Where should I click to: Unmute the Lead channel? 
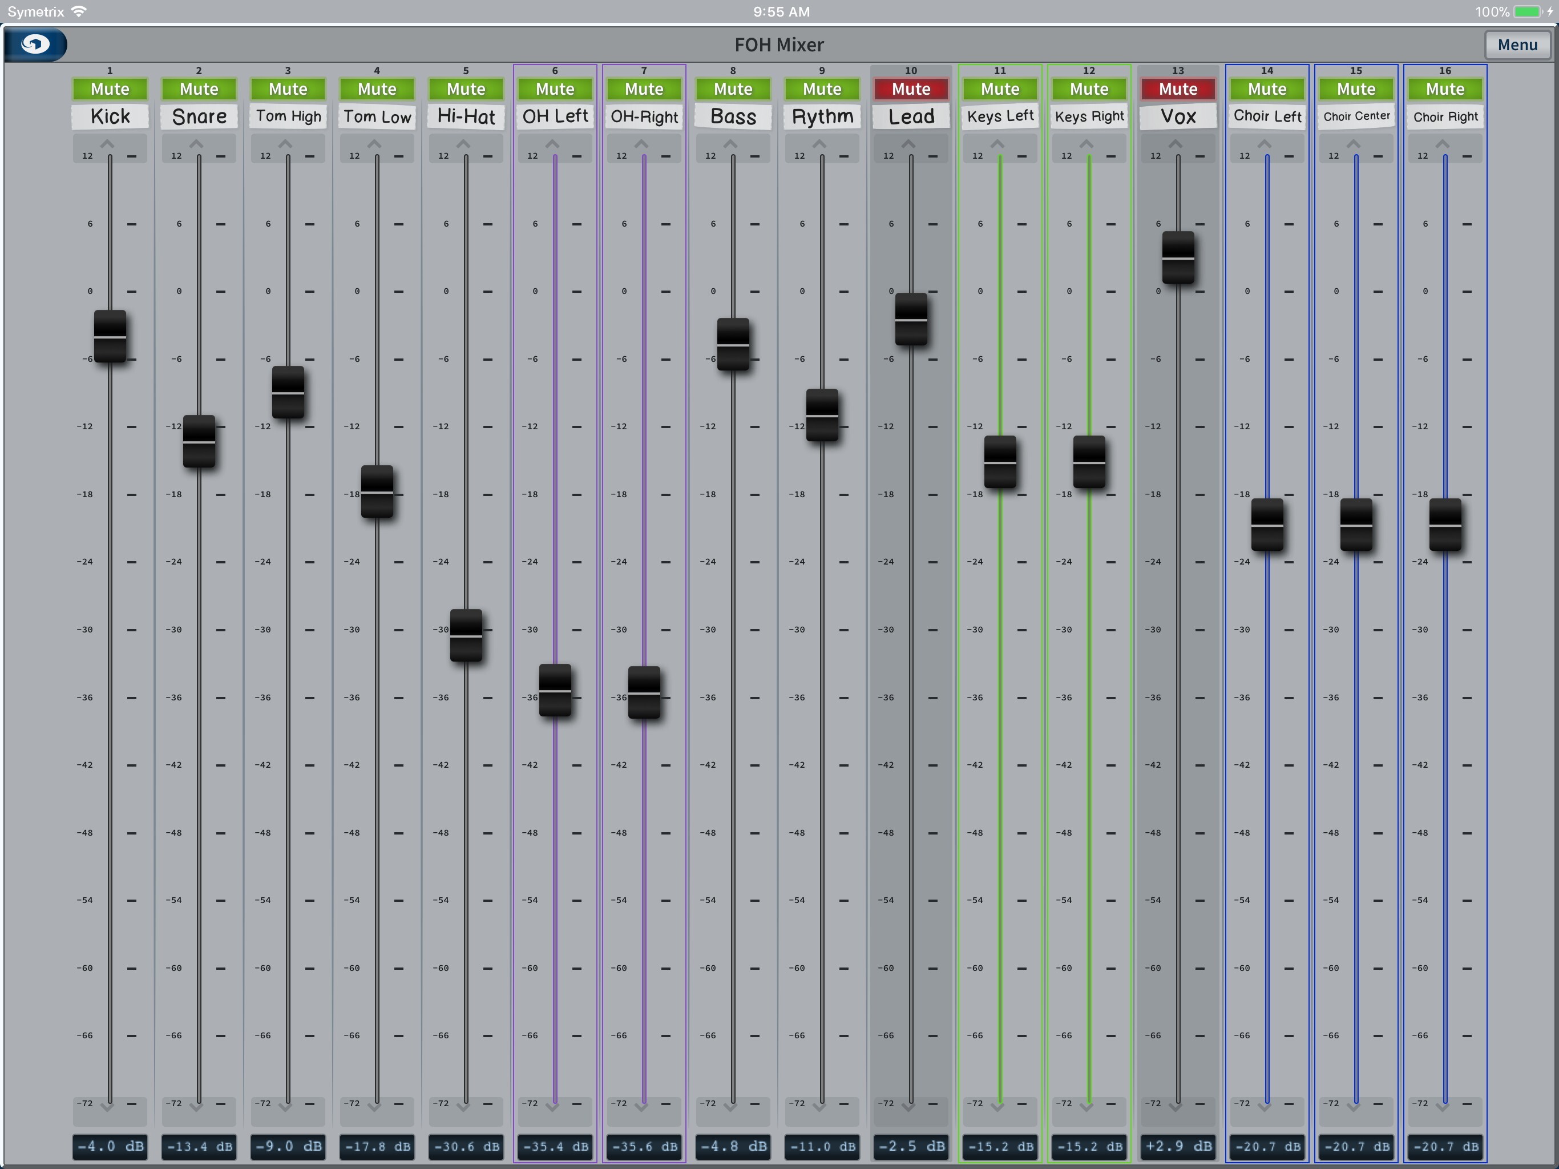pos(911,89)
